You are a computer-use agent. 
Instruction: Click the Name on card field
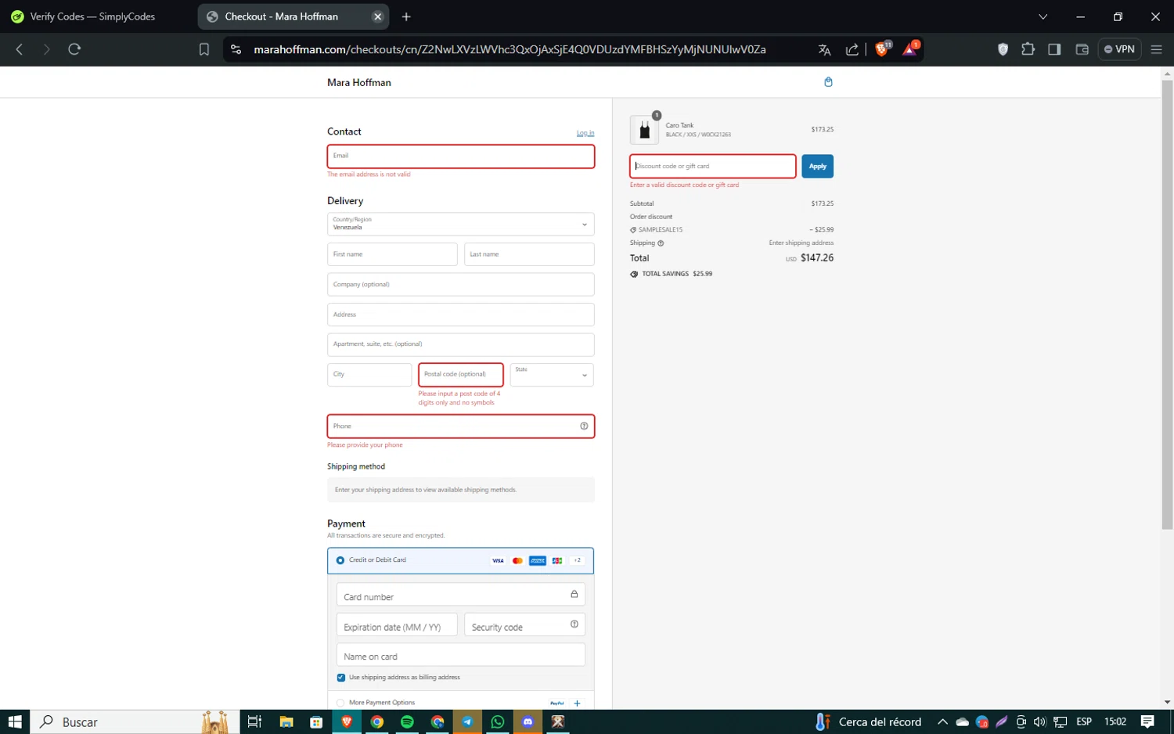coord(460,655)
